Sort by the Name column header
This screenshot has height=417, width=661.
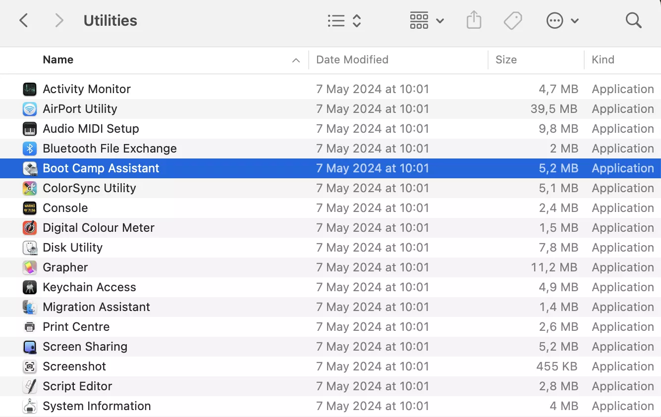click(x=58, y=60)
